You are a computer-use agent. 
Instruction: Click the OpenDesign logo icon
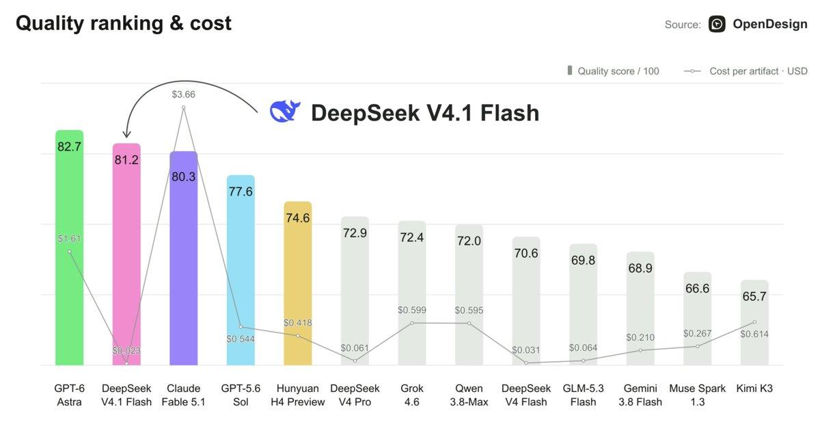pos(717,24)
